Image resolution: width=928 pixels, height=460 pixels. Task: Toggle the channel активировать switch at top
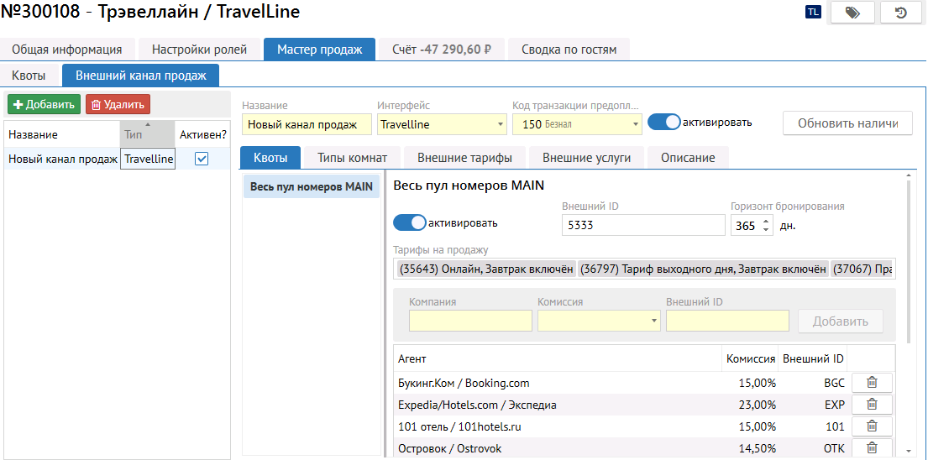664,123
